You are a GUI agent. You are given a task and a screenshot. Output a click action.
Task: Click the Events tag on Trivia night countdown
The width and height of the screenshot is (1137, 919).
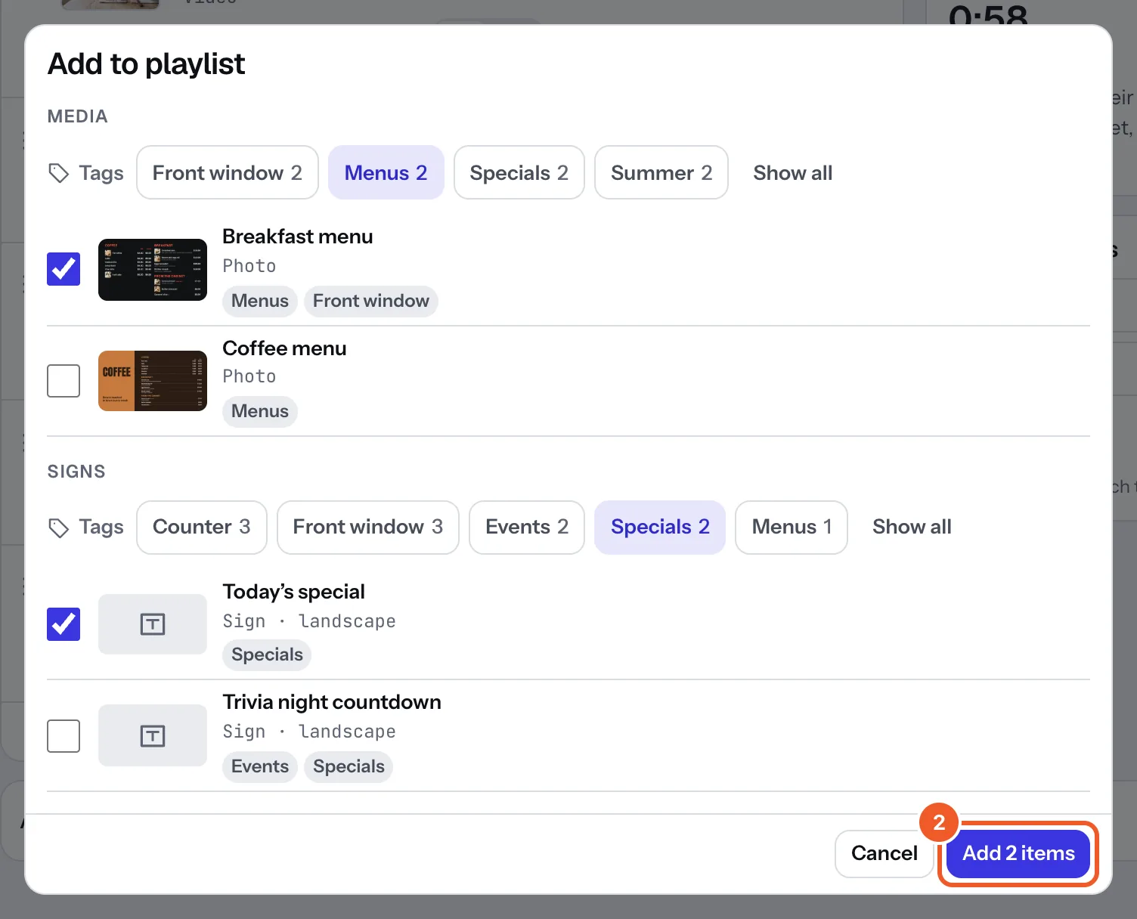[x=260, y=766]
